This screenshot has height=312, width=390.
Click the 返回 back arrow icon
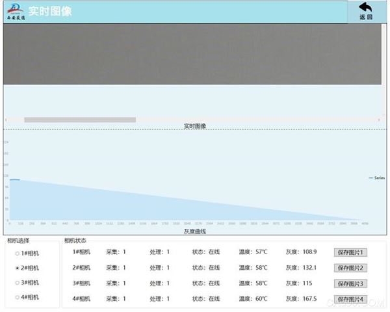(365, 7)
